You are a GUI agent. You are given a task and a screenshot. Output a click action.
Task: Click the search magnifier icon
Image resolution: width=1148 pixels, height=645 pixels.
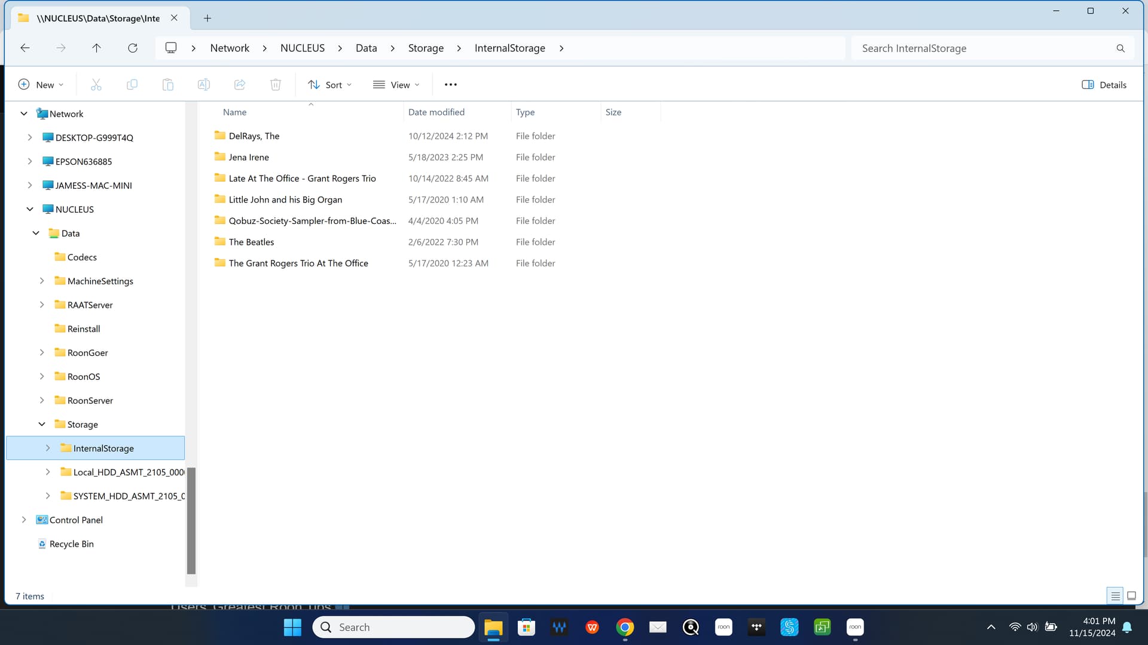(1120, 48)
